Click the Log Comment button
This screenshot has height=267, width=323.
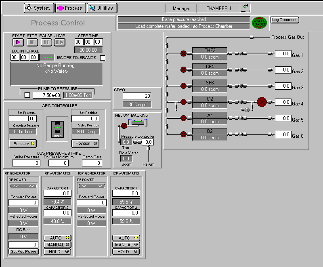pyautogui.click(x=285, y=20)
